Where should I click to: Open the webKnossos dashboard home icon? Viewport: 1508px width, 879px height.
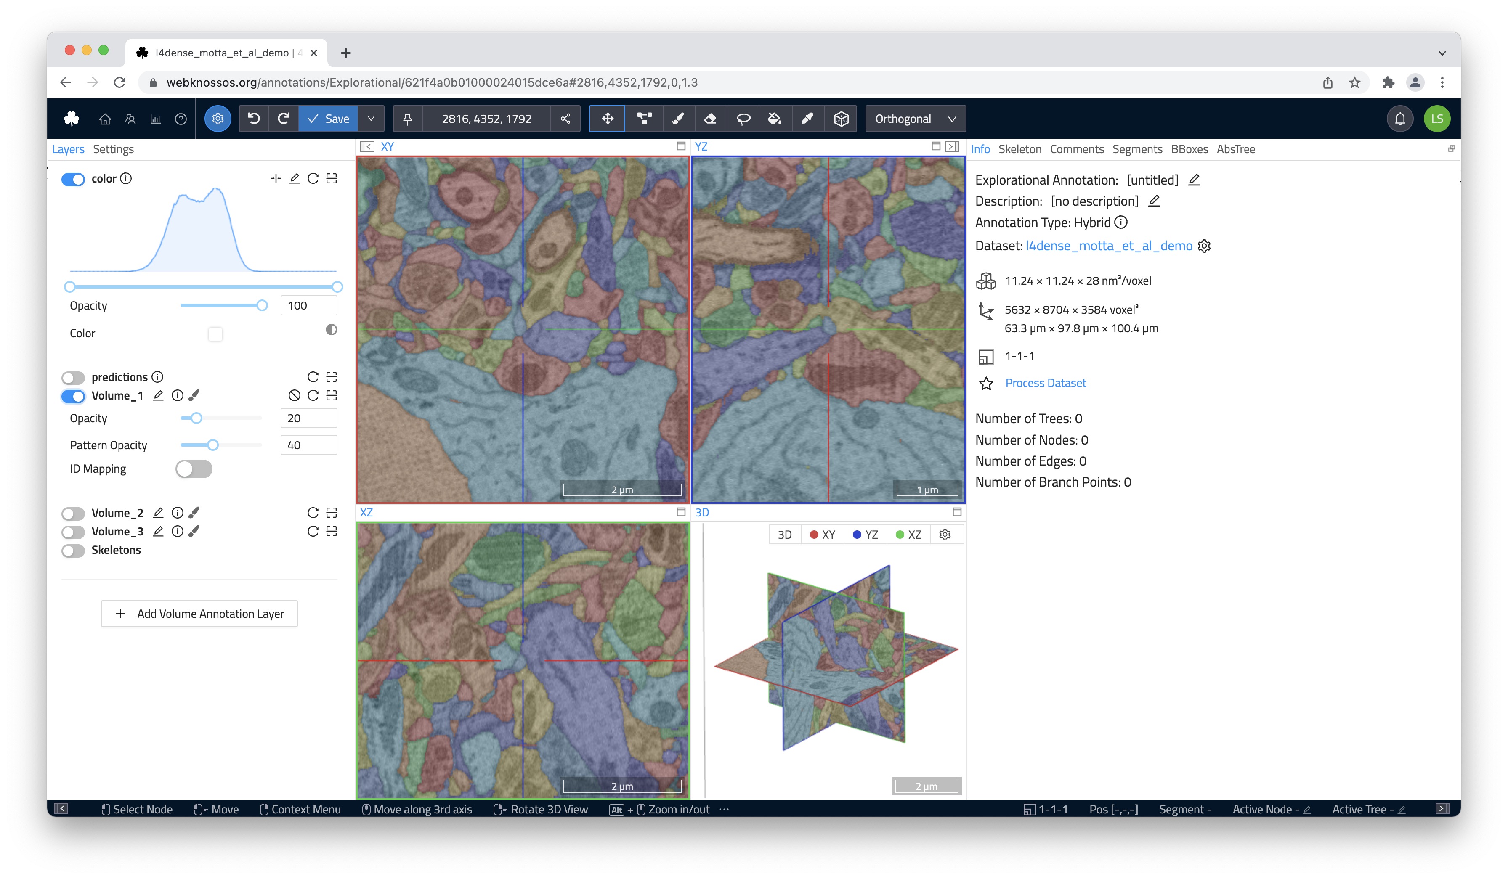pos(105,119)
